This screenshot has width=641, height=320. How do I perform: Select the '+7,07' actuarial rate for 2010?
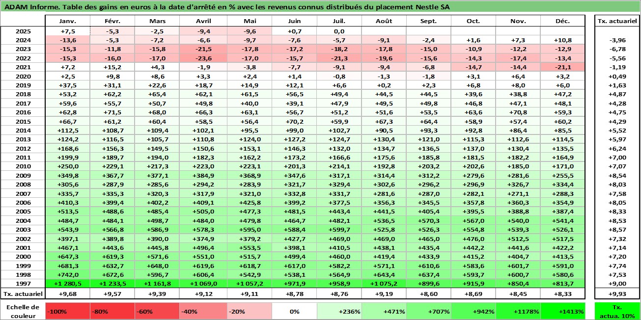tap(617, 166)
